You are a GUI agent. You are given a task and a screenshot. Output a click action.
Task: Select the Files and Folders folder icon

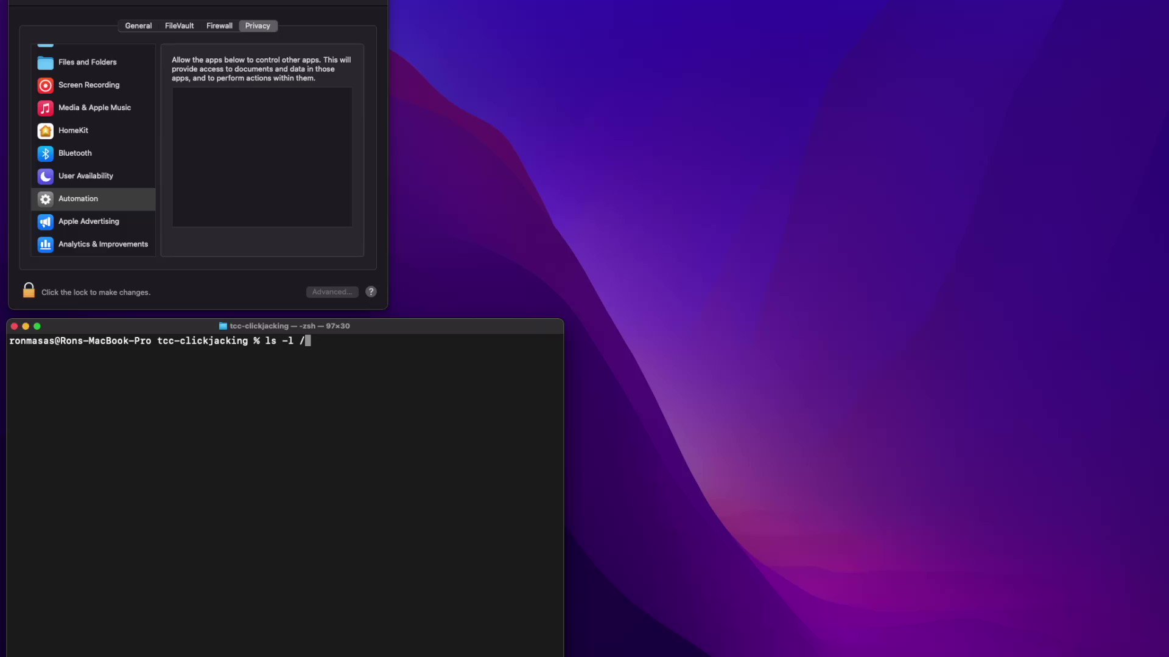click(x=46, y=63)
